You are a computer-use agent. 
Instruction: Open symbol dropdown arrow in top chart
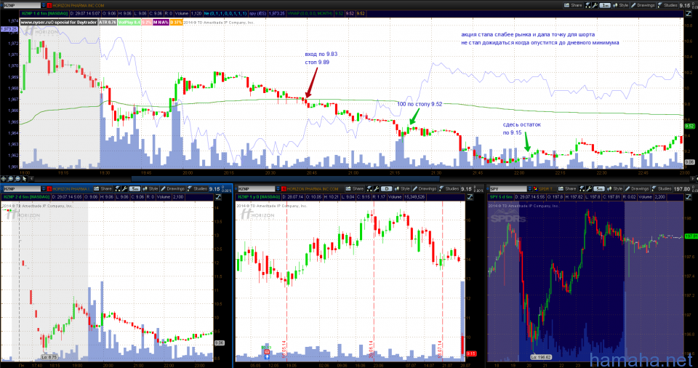(x=44, y=5)
